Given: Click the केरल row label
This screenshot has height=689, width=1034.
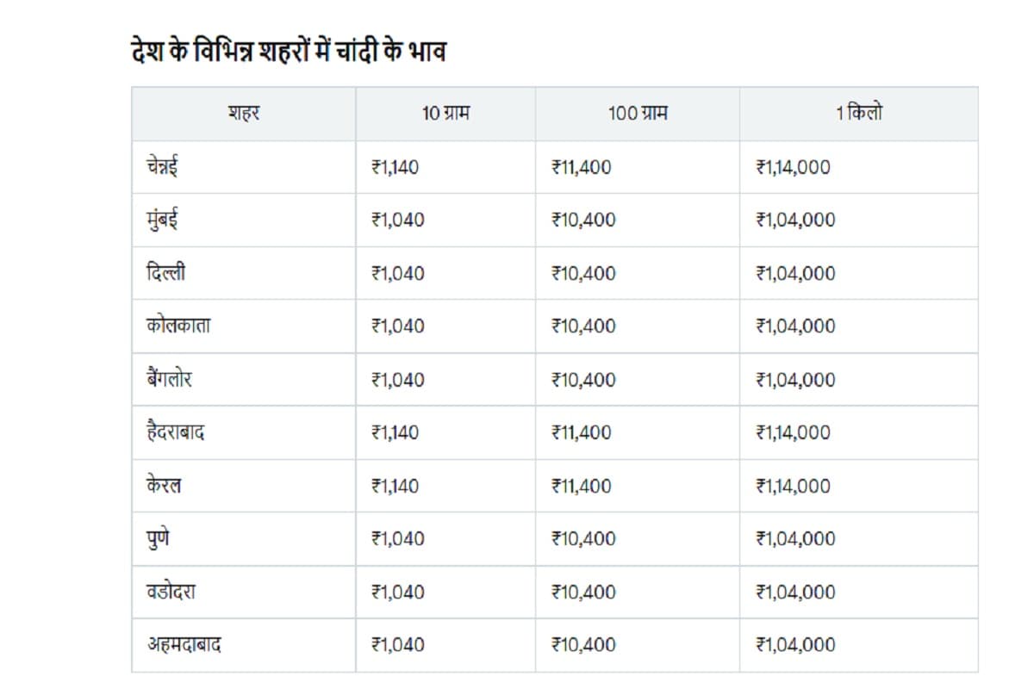Looking at the screenshot, I should point(164,486).
